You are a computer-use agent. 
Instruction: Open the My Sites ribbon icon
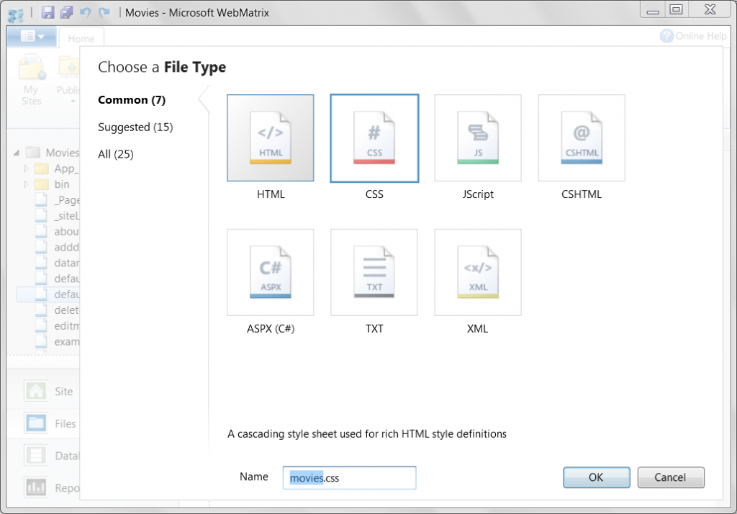[32, 68]
